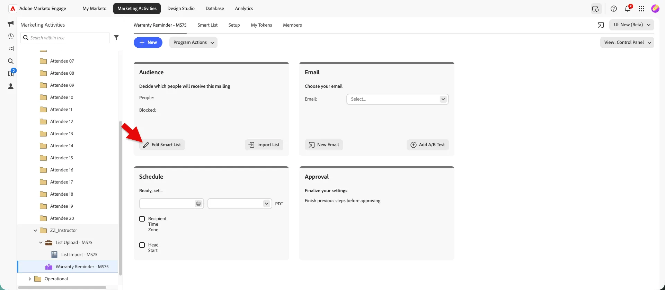Open the megaphone Marketing Activities sidebar icon
The width and height of the screenshot is (665, 290).
[11, 24]
